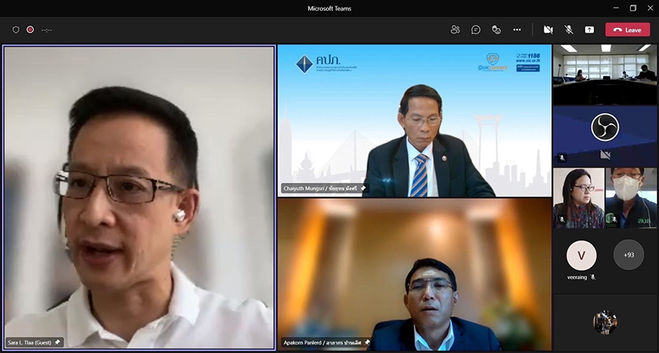Image resolution: width=659 pixels, height=353 pixels.
Task: Open the meeting chat
Action: (x=475, y=29)
